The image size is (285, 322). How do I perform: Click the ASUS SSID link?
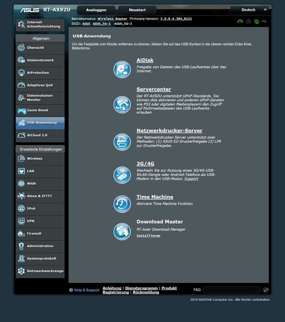(x=86, y=24)
